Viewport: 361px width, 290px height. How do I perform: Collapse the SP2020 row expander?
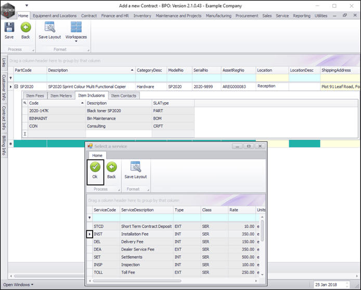pos(16,87)
